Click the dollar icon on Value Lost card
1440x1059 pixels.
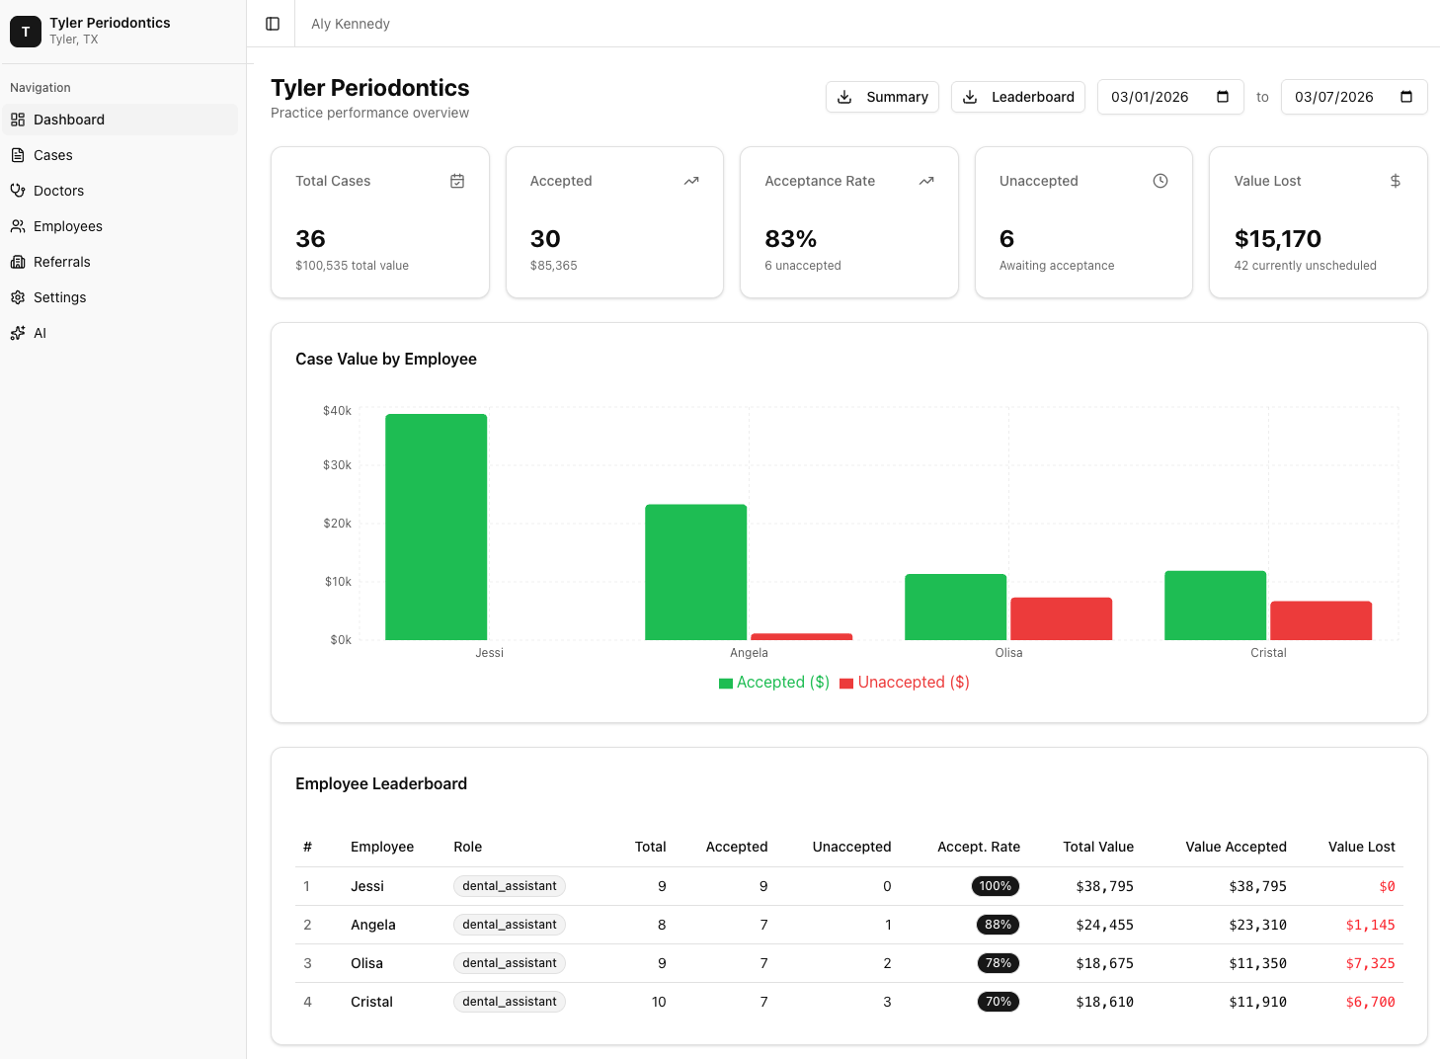tap(1395, 181)
